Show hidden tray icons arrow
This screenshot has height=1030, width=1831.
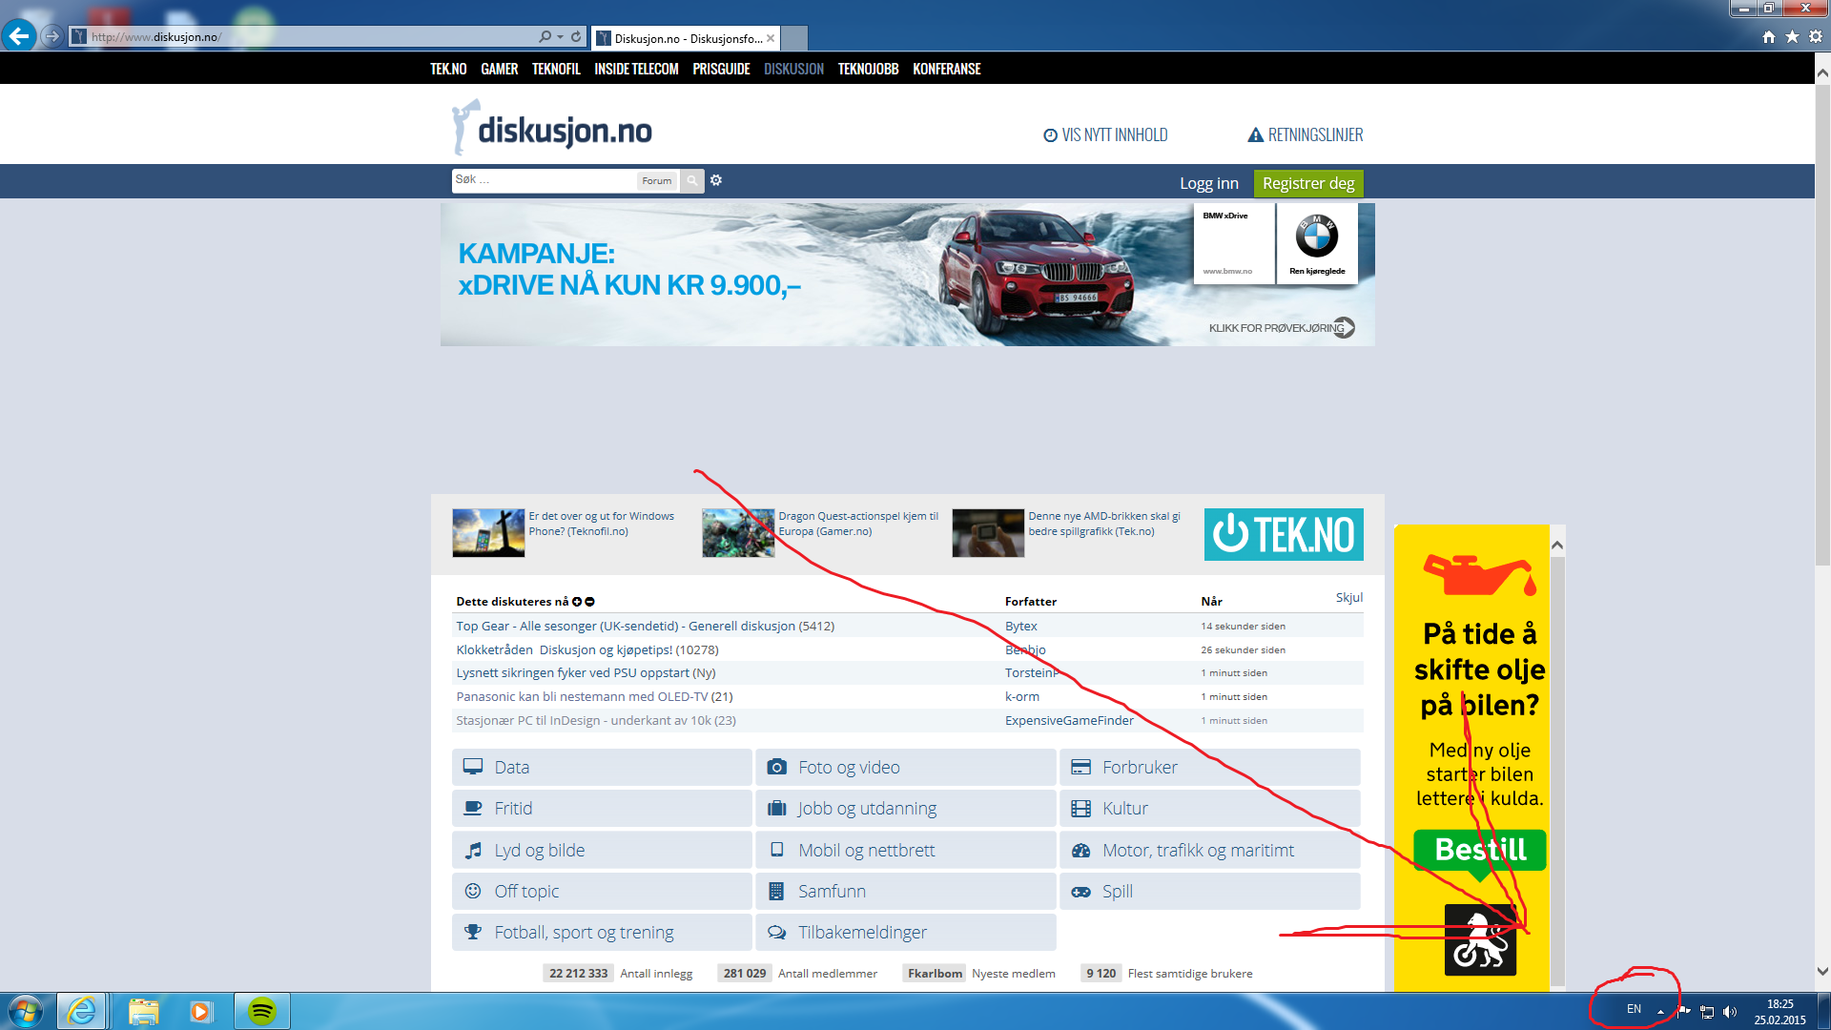point(1660,1012)
